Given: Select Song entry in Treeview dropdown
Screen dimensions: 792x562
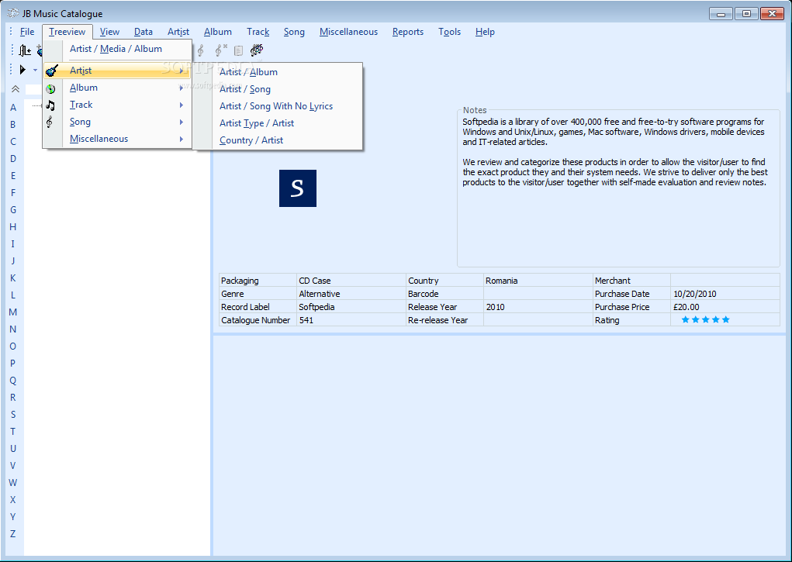Looking at the screenshot, I should click(117, 122).
